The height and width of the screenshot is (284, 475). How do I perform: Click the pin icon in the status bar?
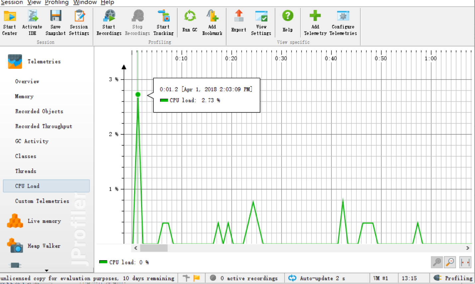tap(186, 278)
